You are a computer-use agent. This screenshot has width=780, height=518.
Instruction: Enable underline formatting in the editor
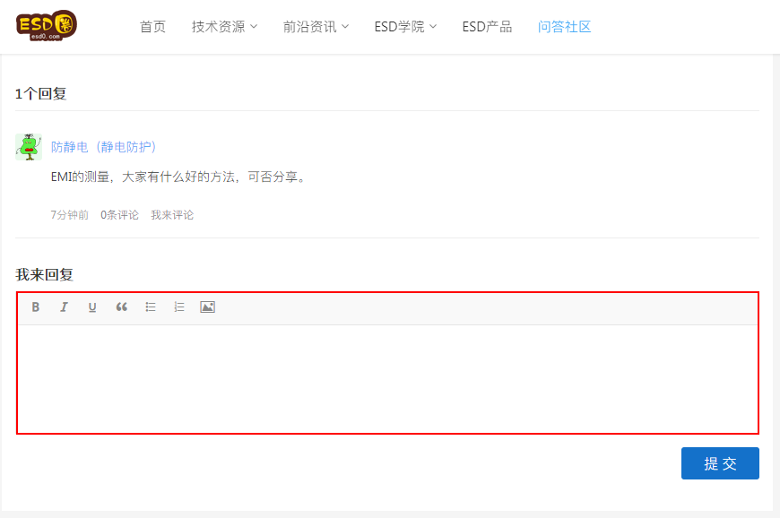tap(92, 307)
